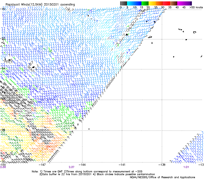204x179 pixels.
Task: Pick the red 30-35 knots legend swatch
Action: pyautogui.click(x=167, y=3)
